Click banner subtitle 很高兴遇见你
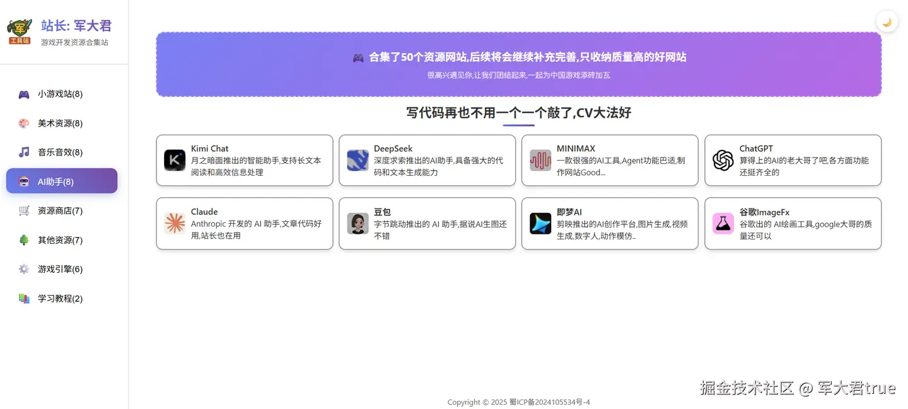908x409 pixels. click(519, 75)
